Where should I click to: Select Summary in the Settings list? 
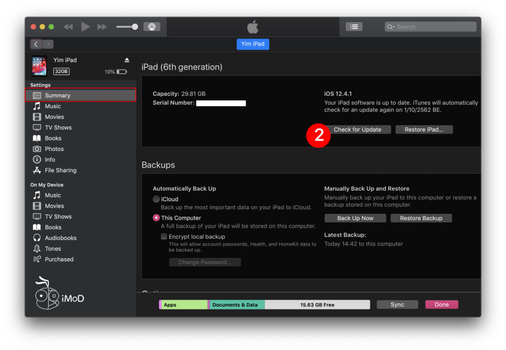point(58,95)
